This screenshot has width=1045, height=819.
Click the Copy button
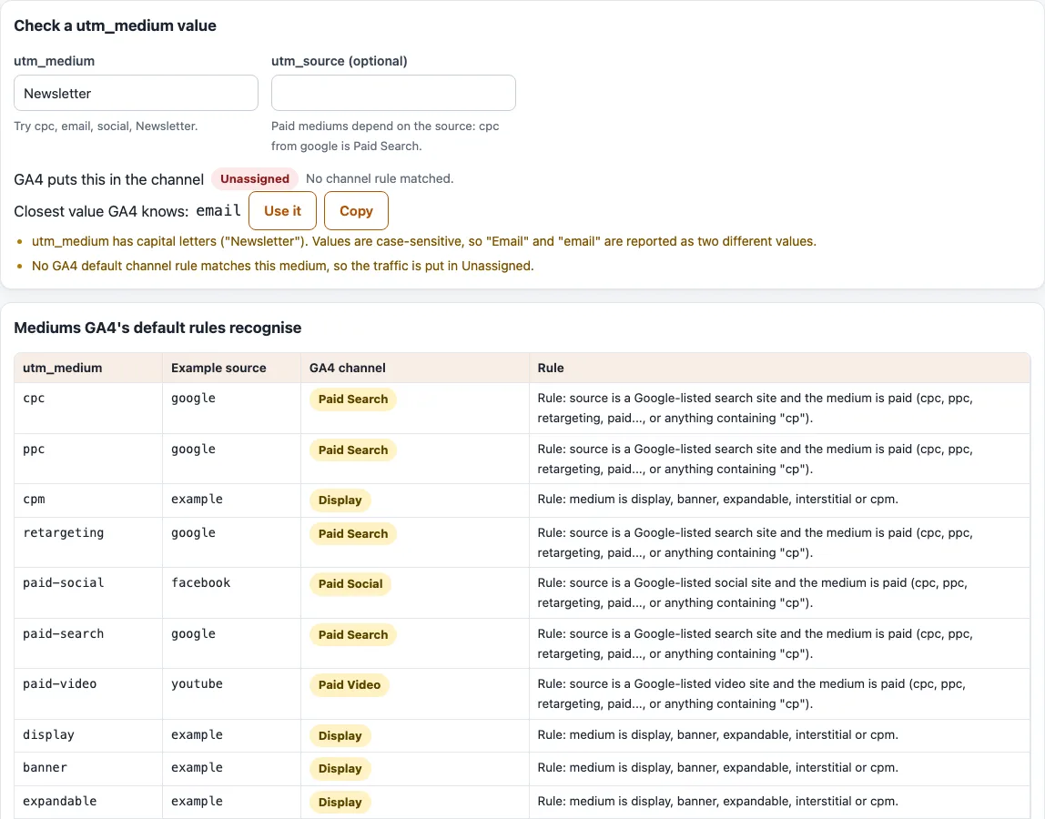(356, 210)
